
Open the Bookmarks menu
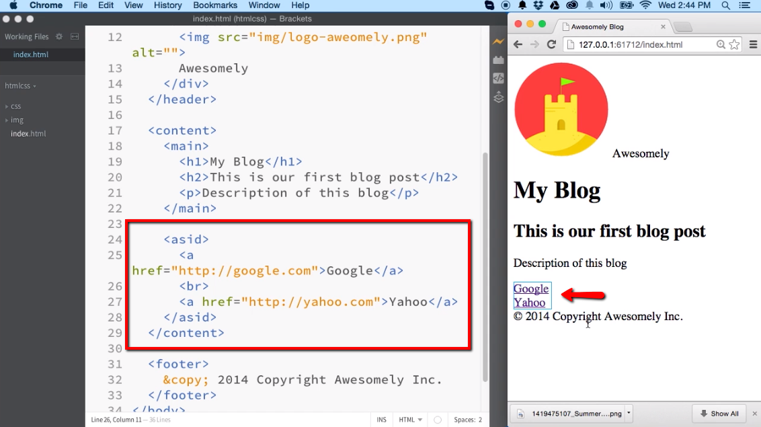click(215, 5)
